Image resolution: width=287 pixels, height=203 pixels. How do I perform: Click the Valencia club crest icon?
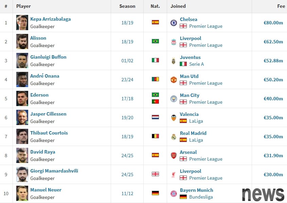(x=174, y=118)
